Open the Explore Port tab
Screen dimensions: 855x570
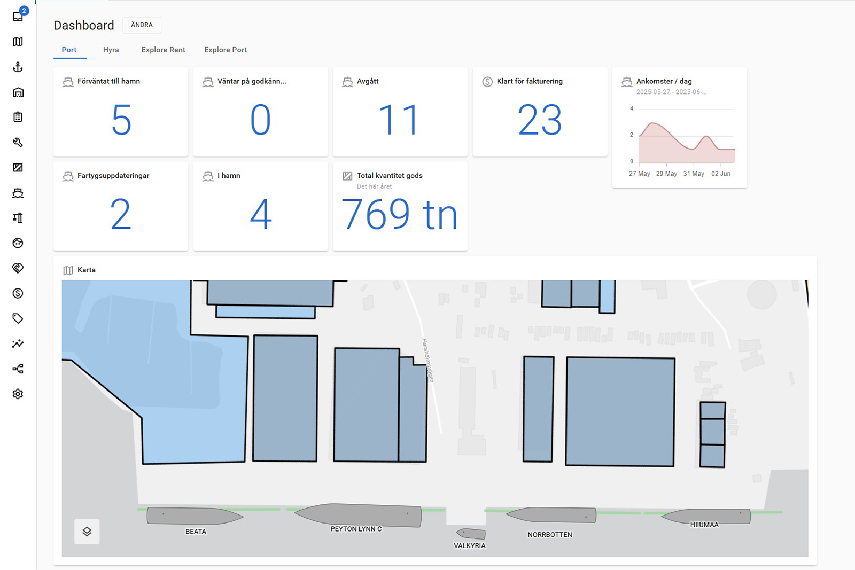(x=226, y=50)
